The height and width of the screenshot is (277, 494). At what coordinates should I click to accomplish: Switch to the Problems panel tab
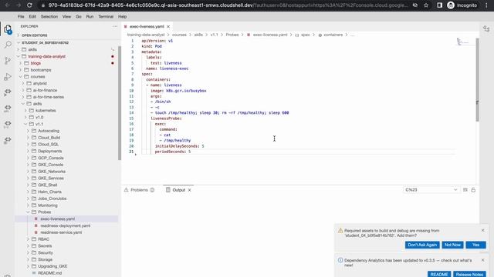[139, 190]
